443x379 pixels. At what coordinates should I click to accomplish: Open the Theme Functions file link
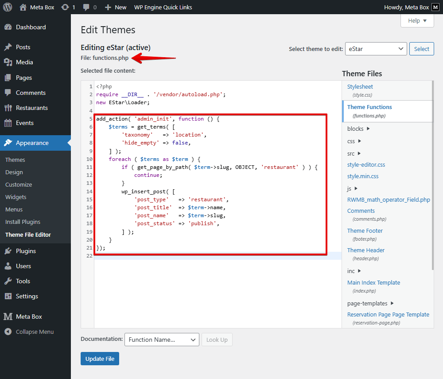(369, 107)
